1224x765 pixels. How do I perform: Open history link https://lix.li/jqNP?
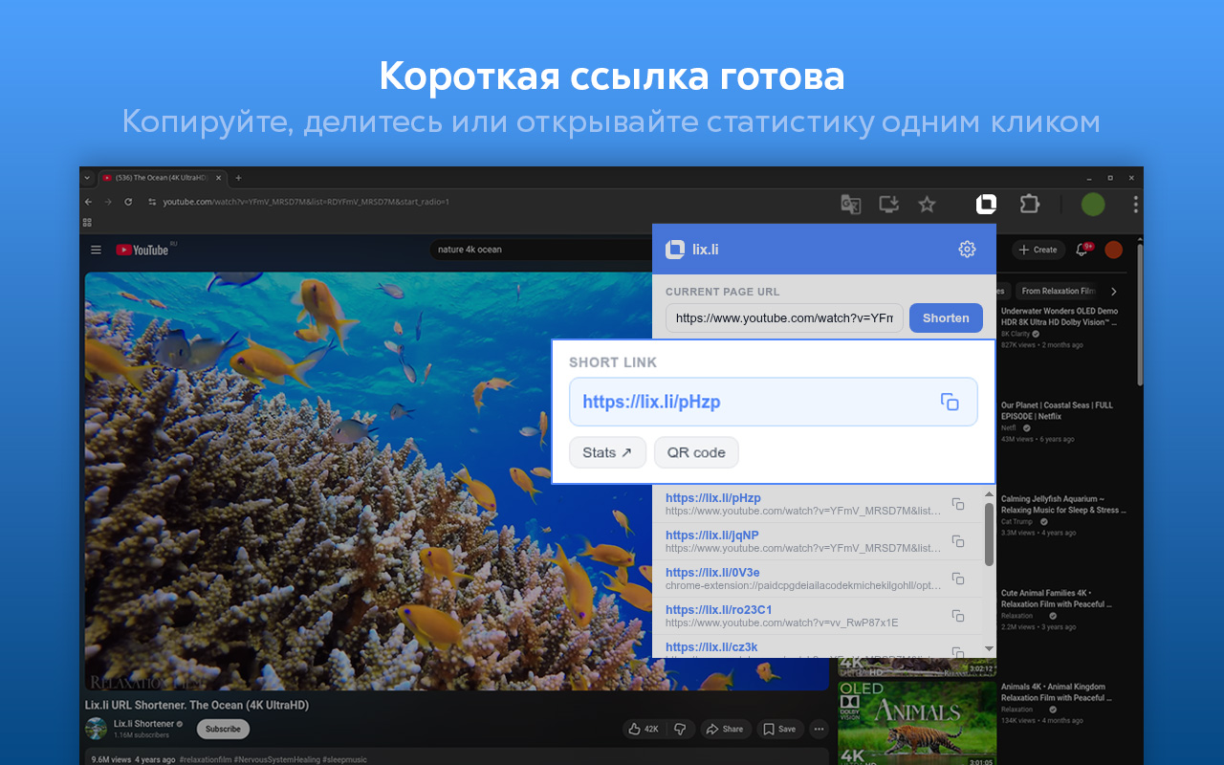click(x=712, y=535)
